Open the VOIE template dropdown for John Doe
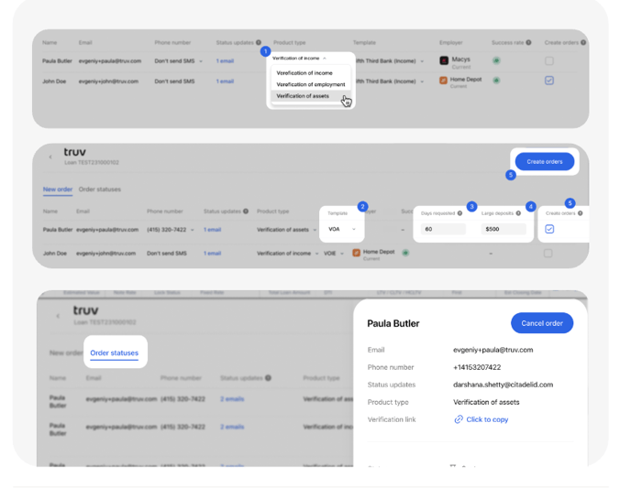 (x=334, y=254)
